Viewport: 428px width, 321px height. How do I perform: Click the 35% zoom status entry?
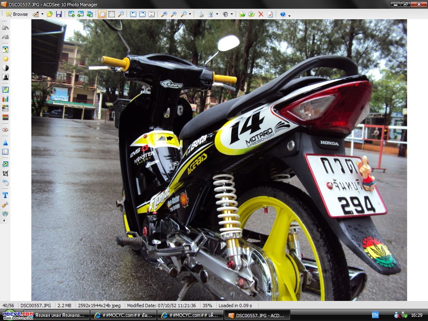[207, 306]
